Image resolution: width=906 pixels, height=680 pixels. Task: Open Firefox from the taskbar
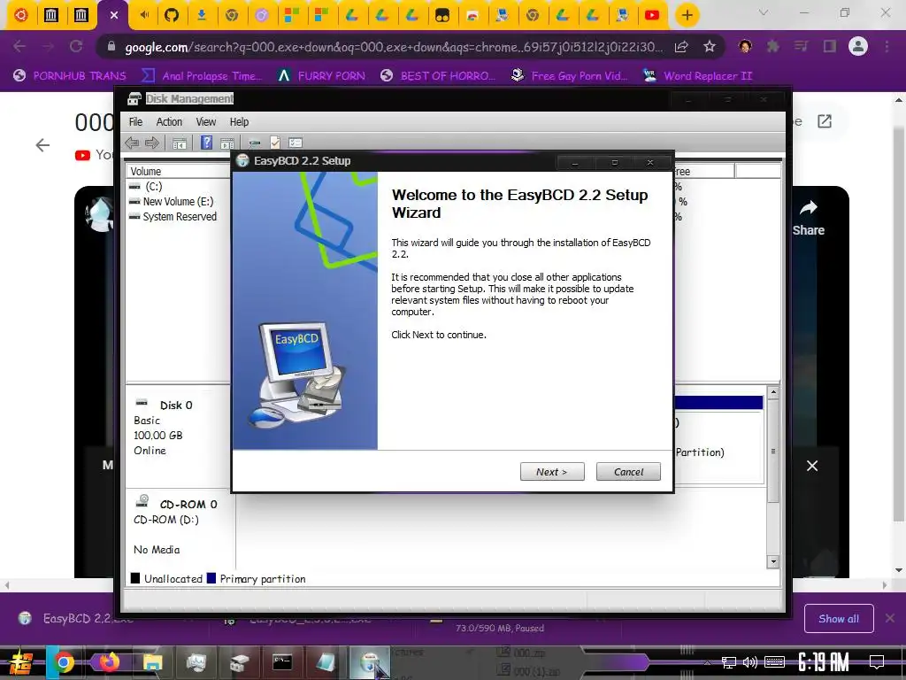coord(108,662)
